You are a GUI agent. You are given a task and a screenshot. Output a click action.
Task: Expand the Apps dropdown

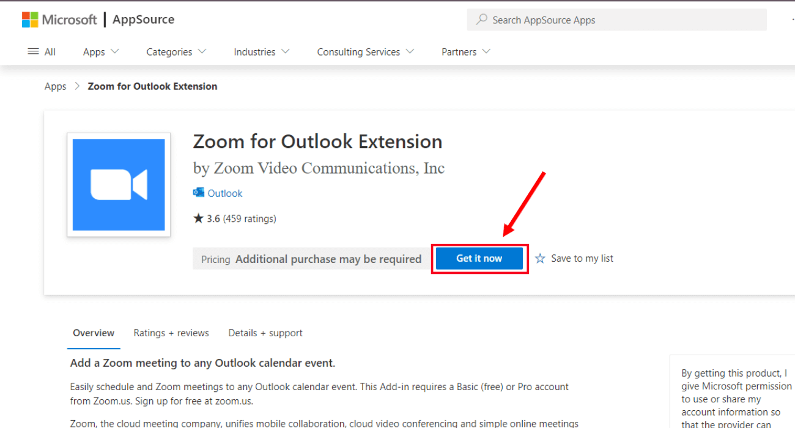tap(100, 51)
